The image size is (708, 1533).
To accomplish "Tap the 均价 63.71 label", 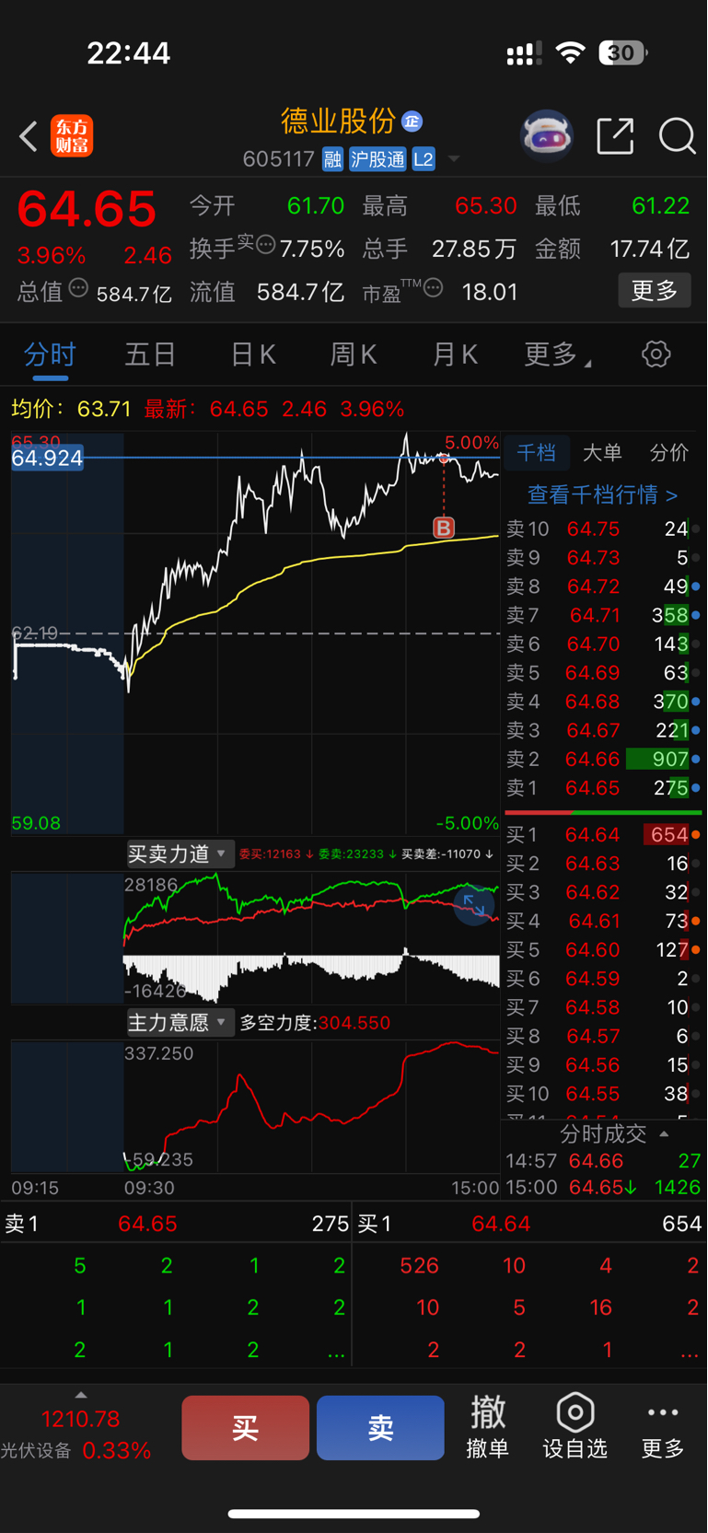I will tap(71, 409).
